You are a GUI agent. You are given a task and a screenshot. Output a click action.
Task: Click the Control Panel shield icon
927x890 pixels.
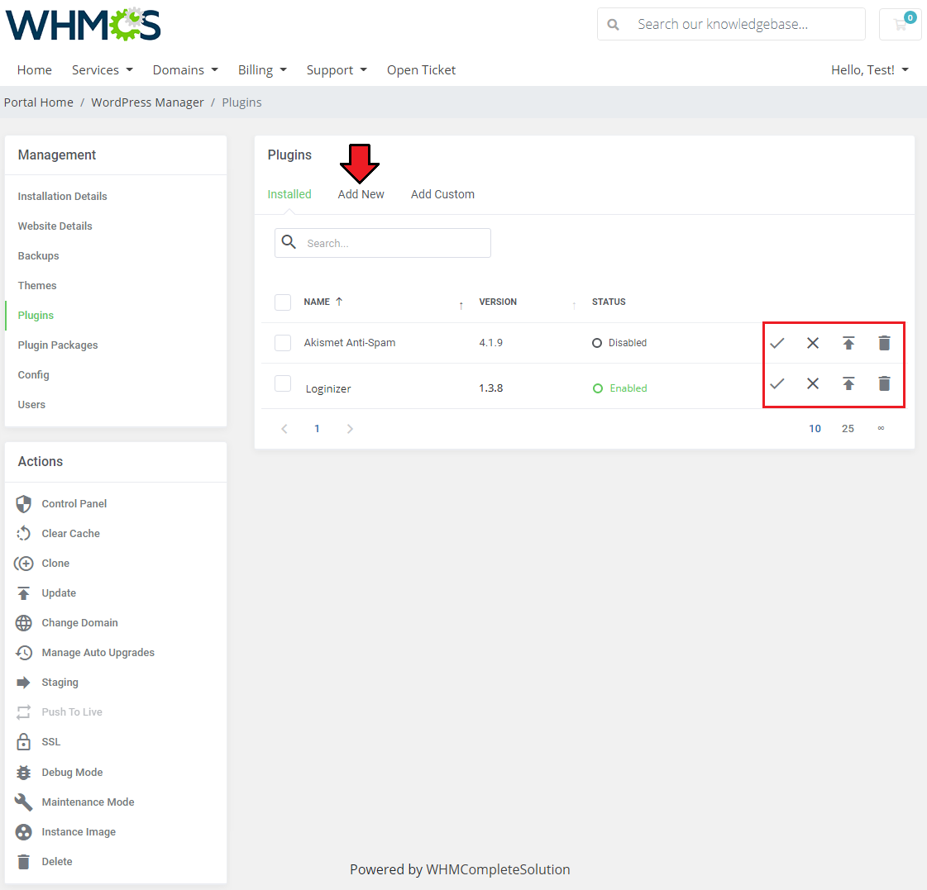(24, 504)
